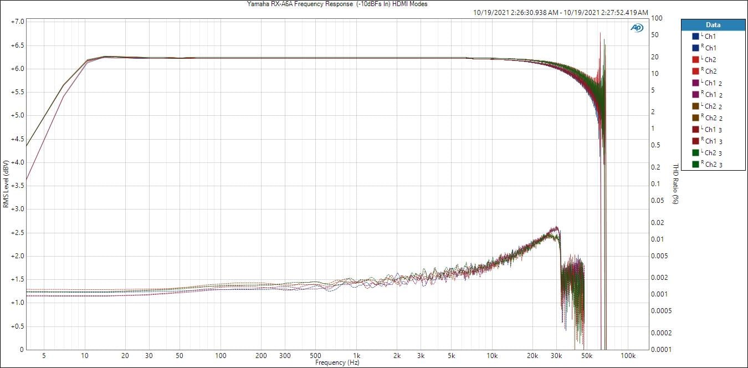Screen dimensions: 748x368
Task: Click the 0.0001 tick on the THD axis
Action: [661, 349]
